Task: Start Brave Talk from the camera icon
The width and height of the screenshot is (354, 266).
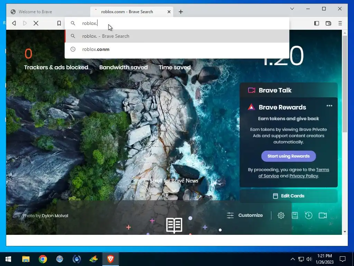Action: (x=323, y=215)
